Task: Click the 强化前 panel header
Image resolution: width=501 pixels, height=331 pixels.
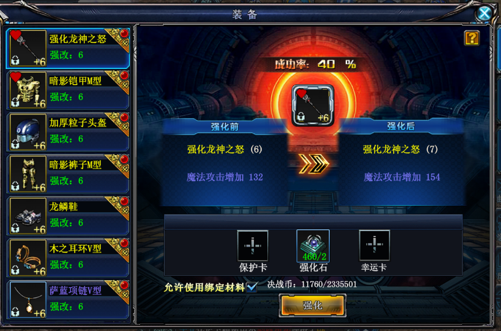Action: click(225, 127)
